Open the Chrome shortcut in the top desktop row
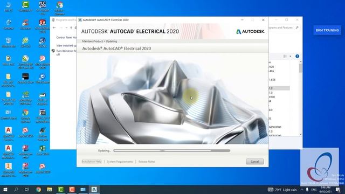Image resolution: width=345 pixels, height=194 pixels. 60,8
